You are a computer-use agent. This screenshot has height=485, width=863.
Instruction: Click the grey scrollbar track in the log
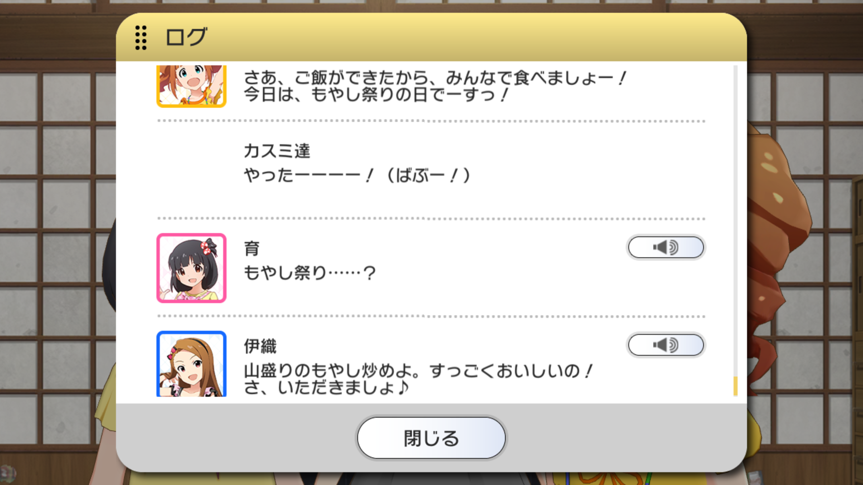point(736,219)
